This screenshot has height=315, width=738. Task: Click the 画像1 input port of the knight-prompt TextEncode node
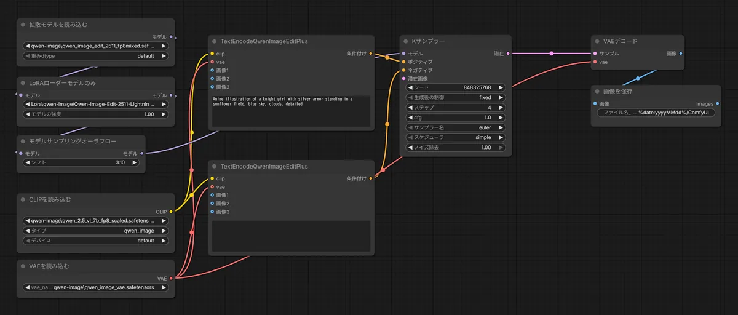click(x=212, y=70)
